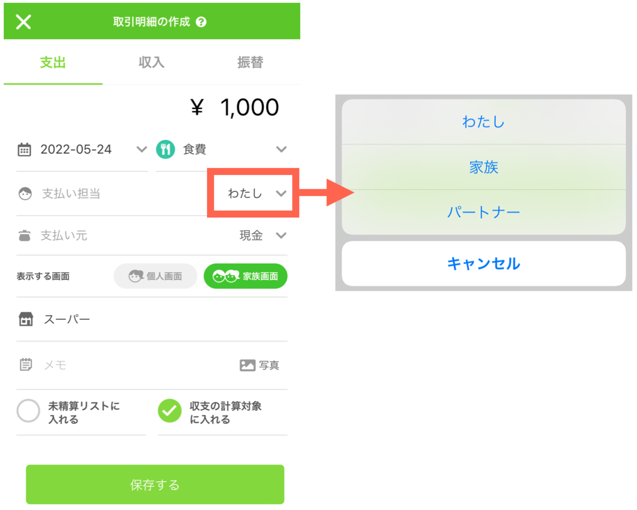
Task: Close the transaction creation form with X
Action: 23,22
